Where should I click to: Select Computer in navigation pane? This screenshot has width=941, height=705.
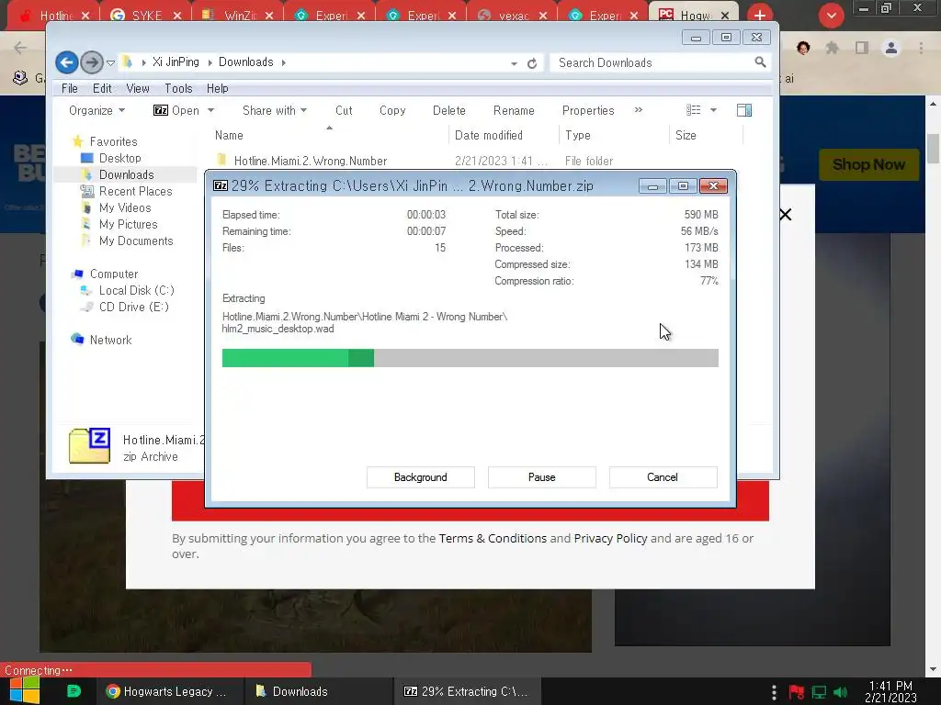(x=113, y=274)
